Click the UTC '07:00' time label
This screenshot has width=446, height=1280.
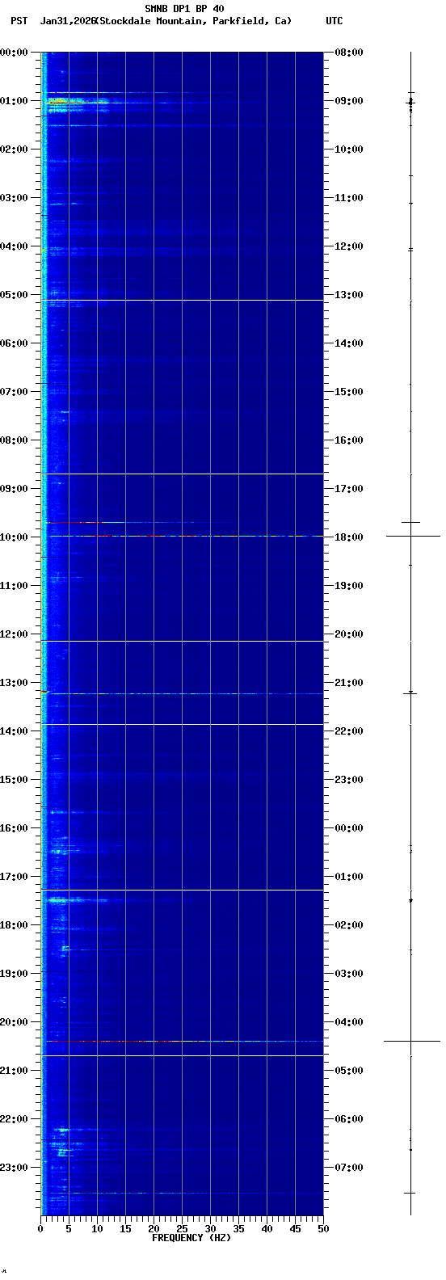click(349, 1168)
